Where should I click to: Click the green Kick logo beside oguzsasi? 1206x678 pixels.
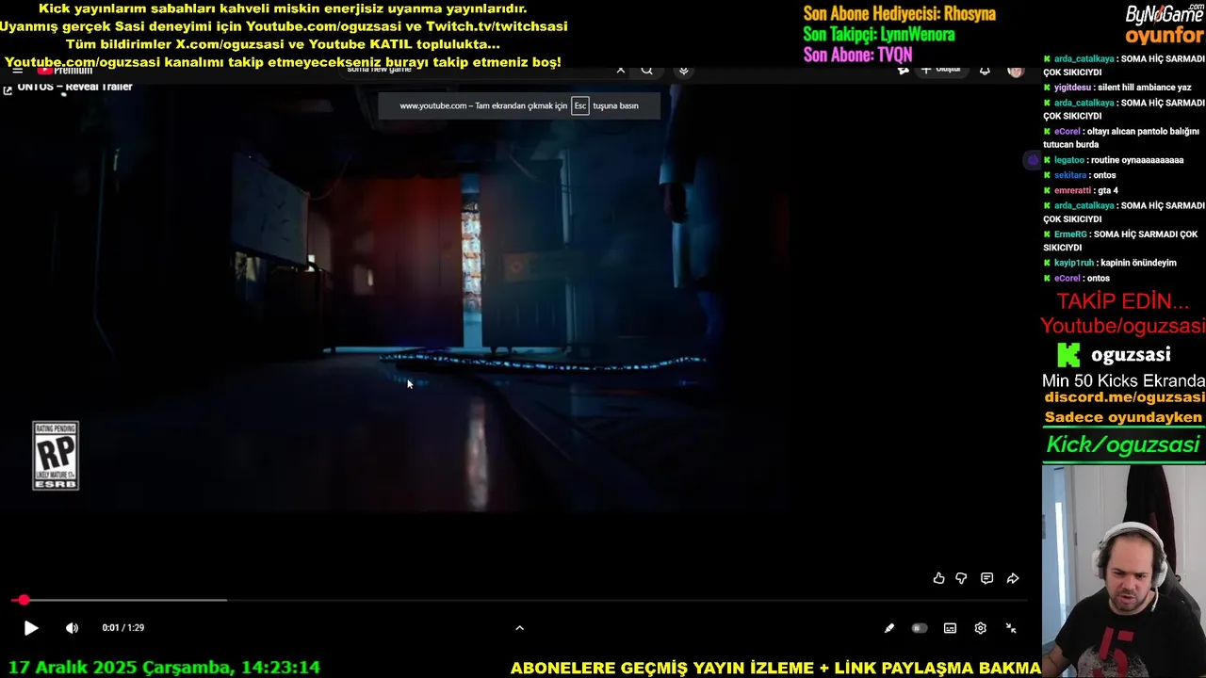1068,355
